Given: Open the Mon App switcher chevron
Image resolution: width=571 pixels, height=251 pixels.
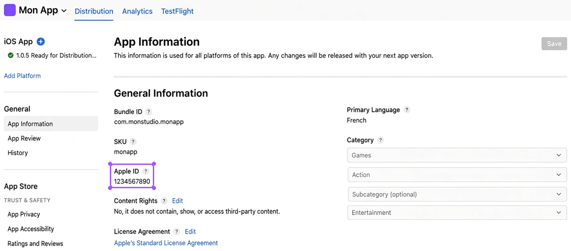Looking at the screenshot, I should tap(64, 11).
